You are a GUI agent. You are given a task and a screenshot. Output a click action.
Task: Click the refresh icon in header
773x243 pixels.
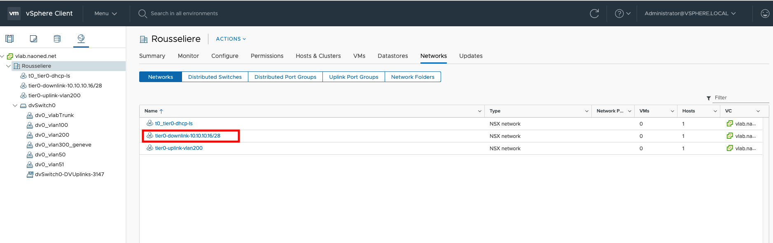pyautogui.click(x=594, y=14)
